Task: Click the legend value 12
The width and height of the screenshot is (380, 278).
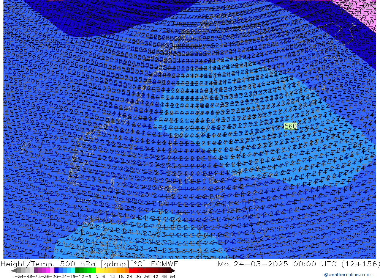Action: click(x=112, y=276)
